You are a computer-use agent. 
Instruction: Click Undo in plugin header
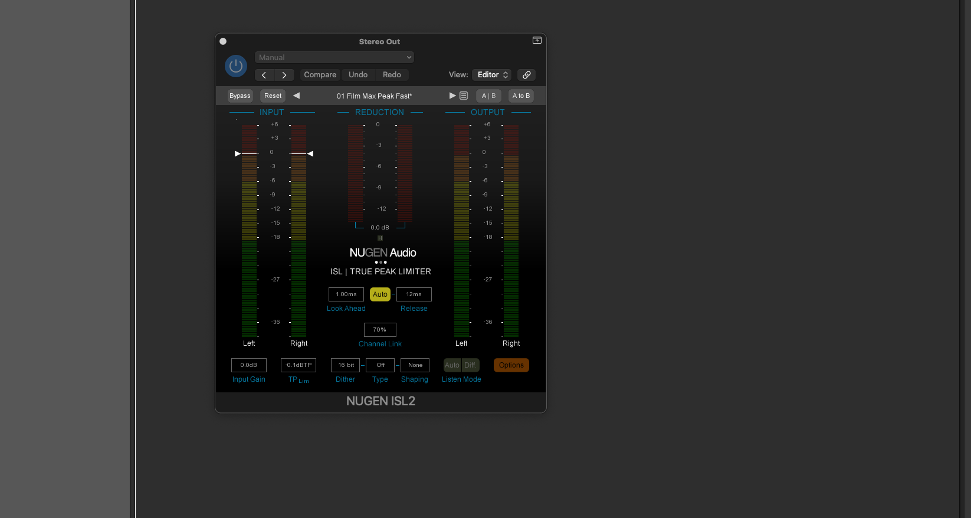pos(358,75)
